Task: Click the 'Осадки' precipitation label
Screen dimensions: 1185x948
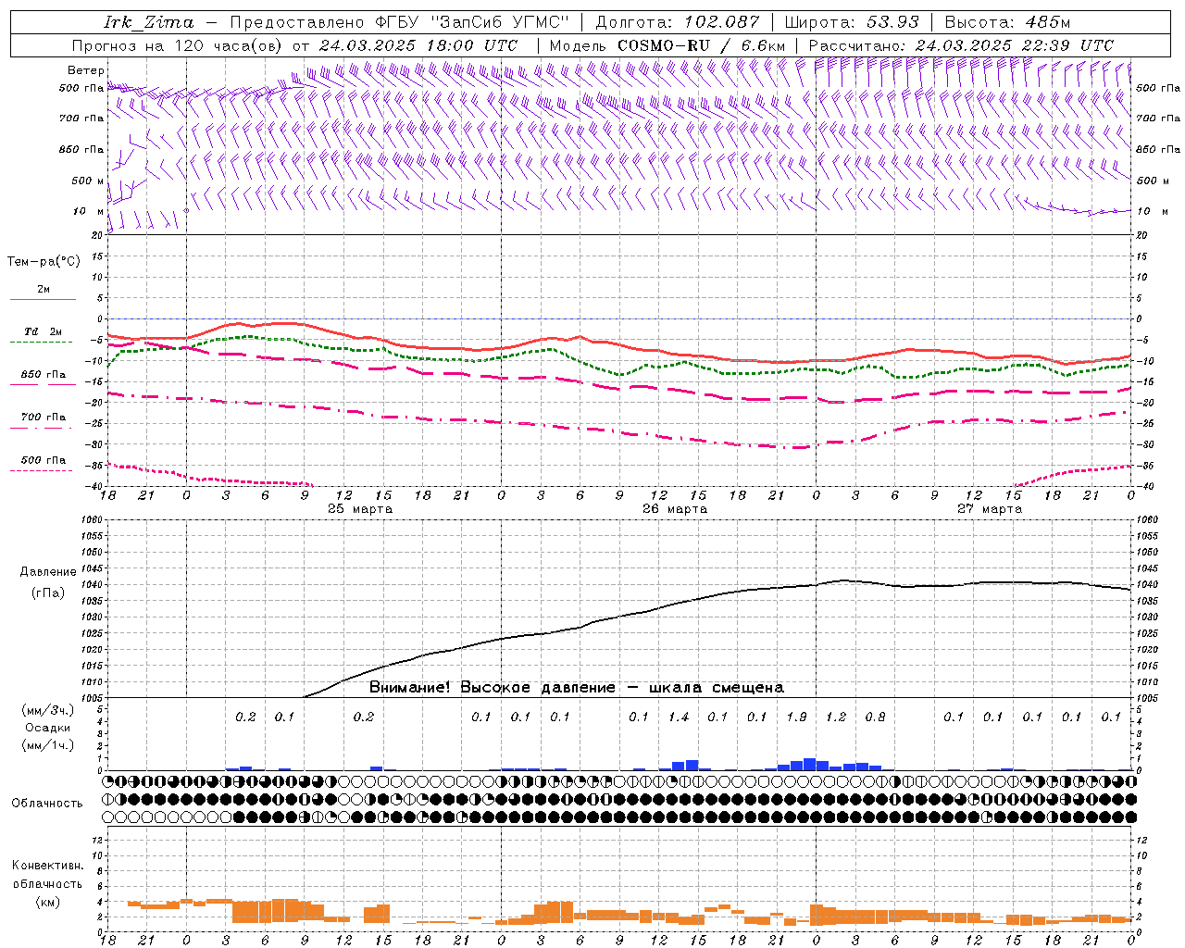Action: (47, 728)
